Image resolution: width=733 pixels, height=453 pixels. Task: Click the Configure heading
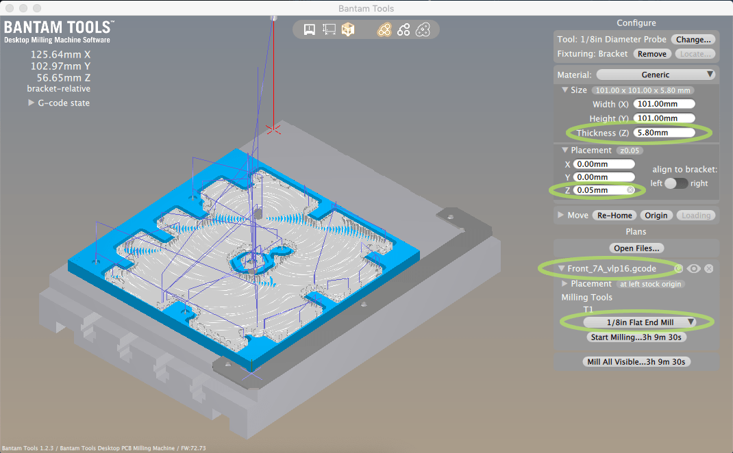636,23
